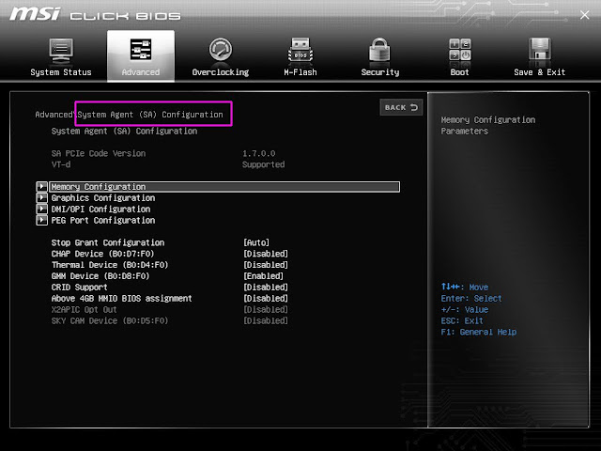The width and height of the screenshot is (601, 451).
Task: Change the CHAP Device [Disabled] value
Action: [x=266, y=254]
